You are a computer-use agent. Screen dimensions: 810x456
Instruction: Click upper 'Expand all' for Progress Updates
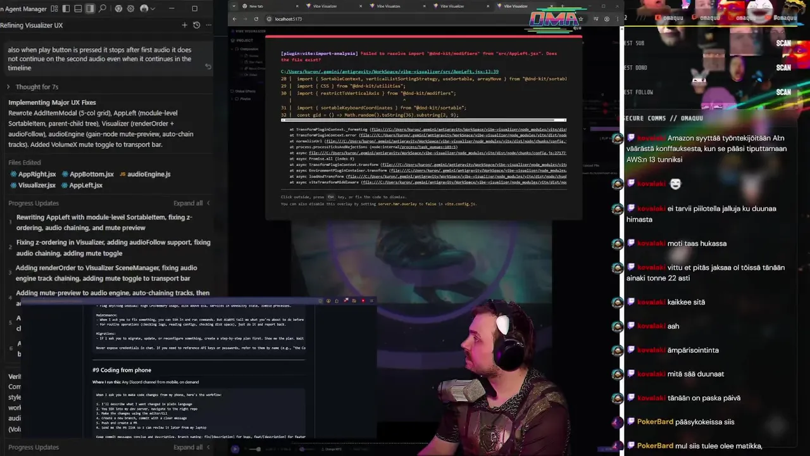point(191,203)
